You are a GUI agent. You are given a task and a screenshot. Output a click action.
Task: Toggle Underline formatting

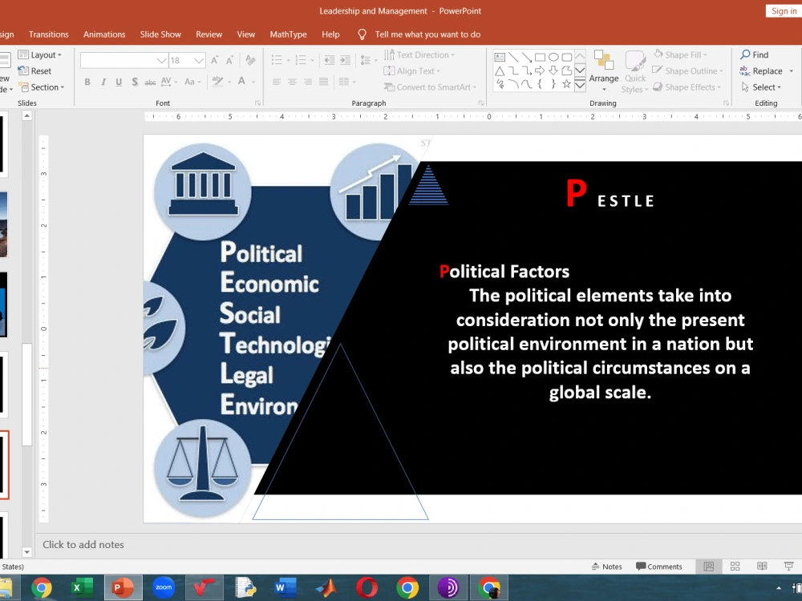(119, 82)
